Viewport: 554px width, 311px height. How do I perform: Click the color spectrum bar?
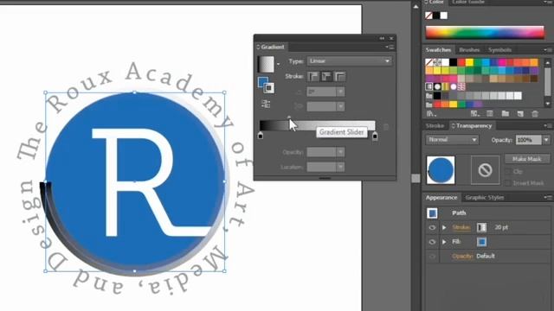click(x=485, y=32)
